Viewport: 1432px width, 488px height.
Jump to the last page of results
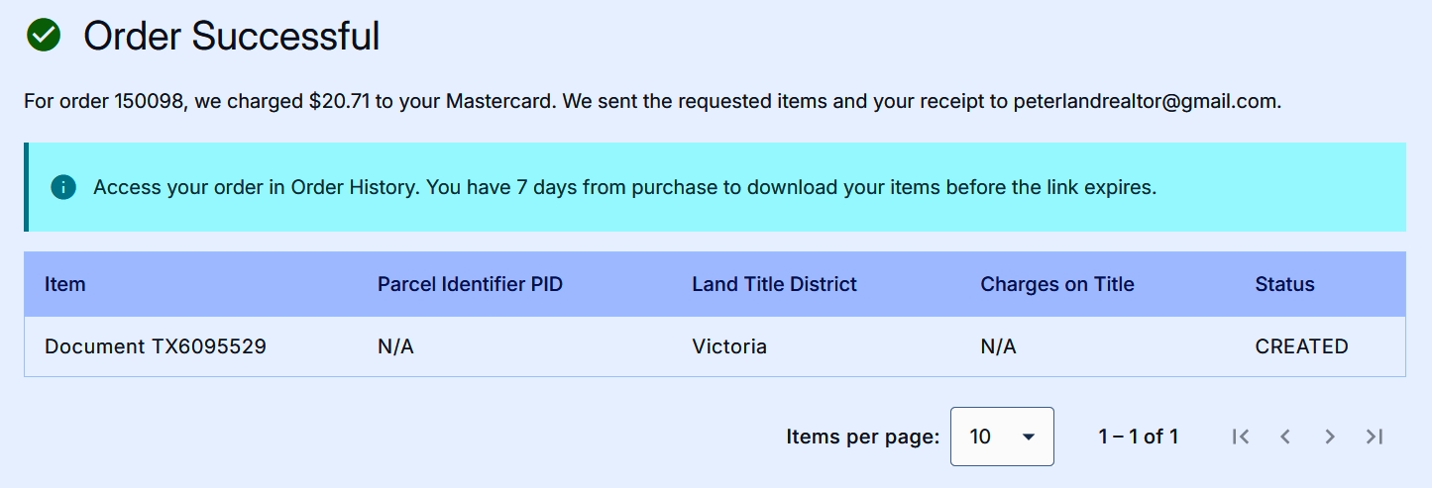click(x=1375, y=437)
